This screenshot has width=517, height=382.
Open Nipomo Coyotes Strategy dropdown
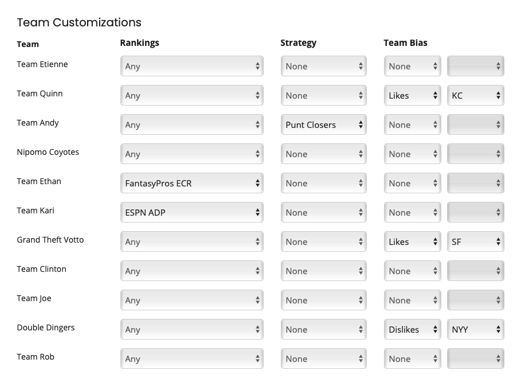[x=323, y=154]
